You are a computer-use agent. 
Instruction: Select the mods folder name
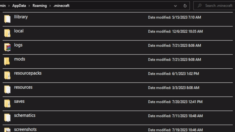click(x=19, y=59)
